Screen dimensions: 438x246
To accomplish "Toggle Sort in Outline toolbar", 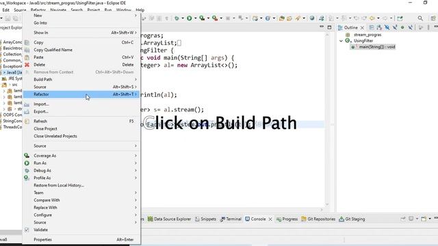I will 379,27.
